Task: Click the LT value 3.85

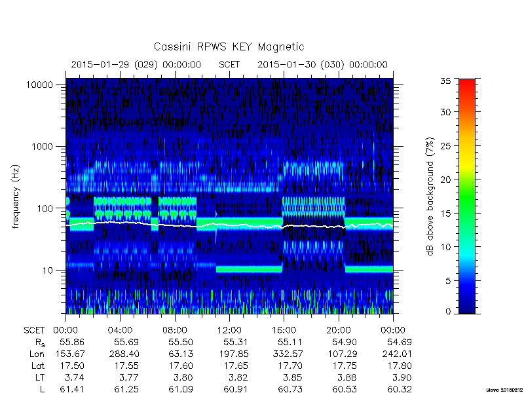Action: (x=292, y=377)
